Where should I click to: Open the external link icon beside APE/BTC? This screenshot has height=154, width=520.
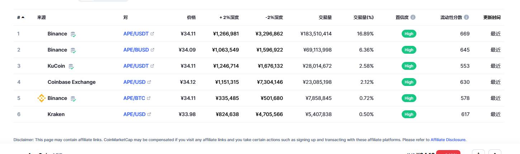click(x=148, y=98)
